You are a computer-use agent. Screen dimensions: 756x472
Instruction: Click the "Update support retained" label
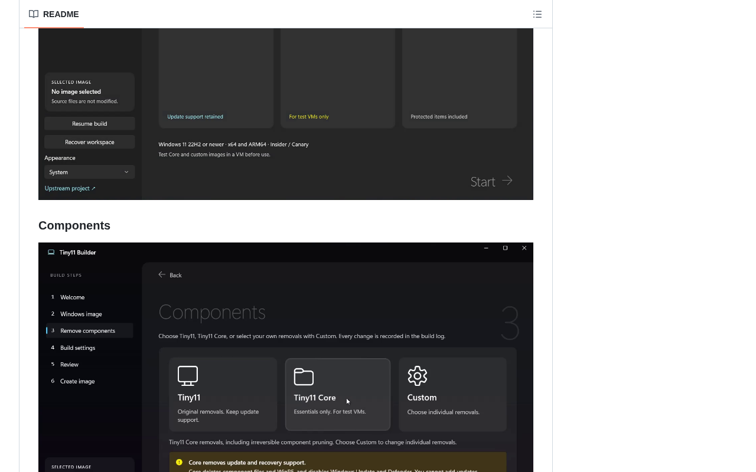coord(195,117)
